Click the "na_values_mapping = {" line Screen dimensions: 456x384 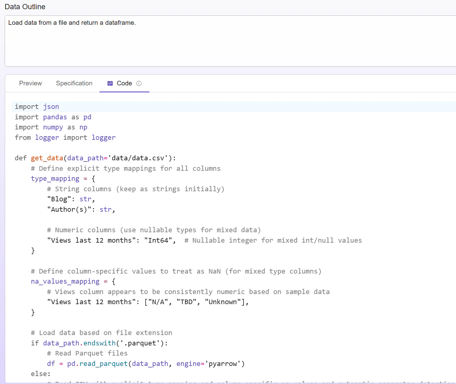(73, 281)
